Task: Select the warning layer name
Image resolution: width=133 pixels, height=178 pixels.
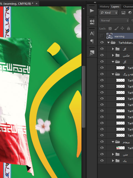Action: tap(119, 36)
